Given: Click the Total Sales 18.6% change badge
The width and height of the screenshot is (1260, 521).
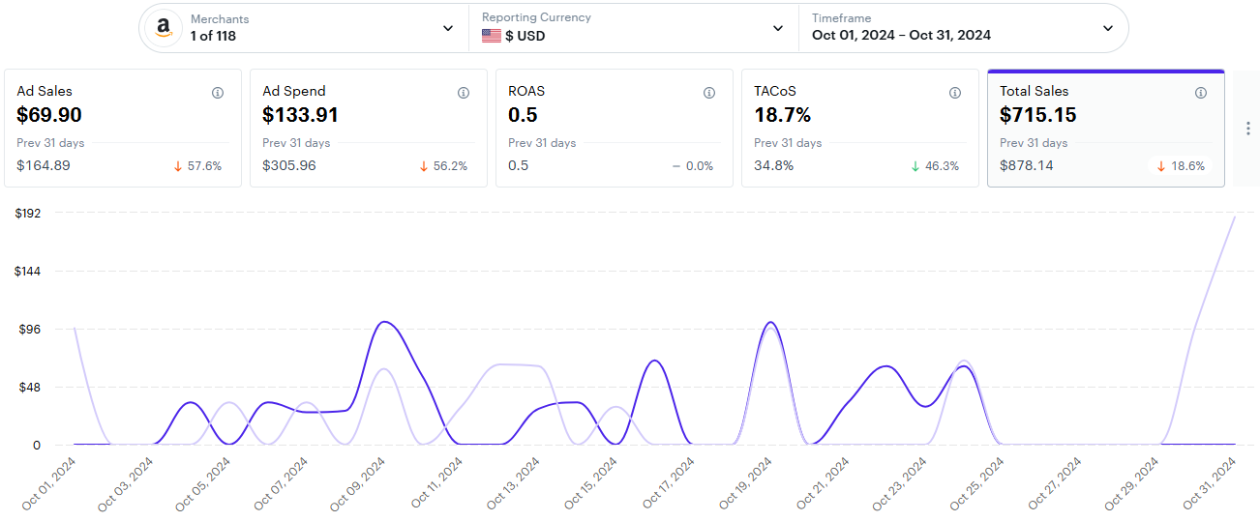Looking at the screenshot, I should tap(1181, 166).
